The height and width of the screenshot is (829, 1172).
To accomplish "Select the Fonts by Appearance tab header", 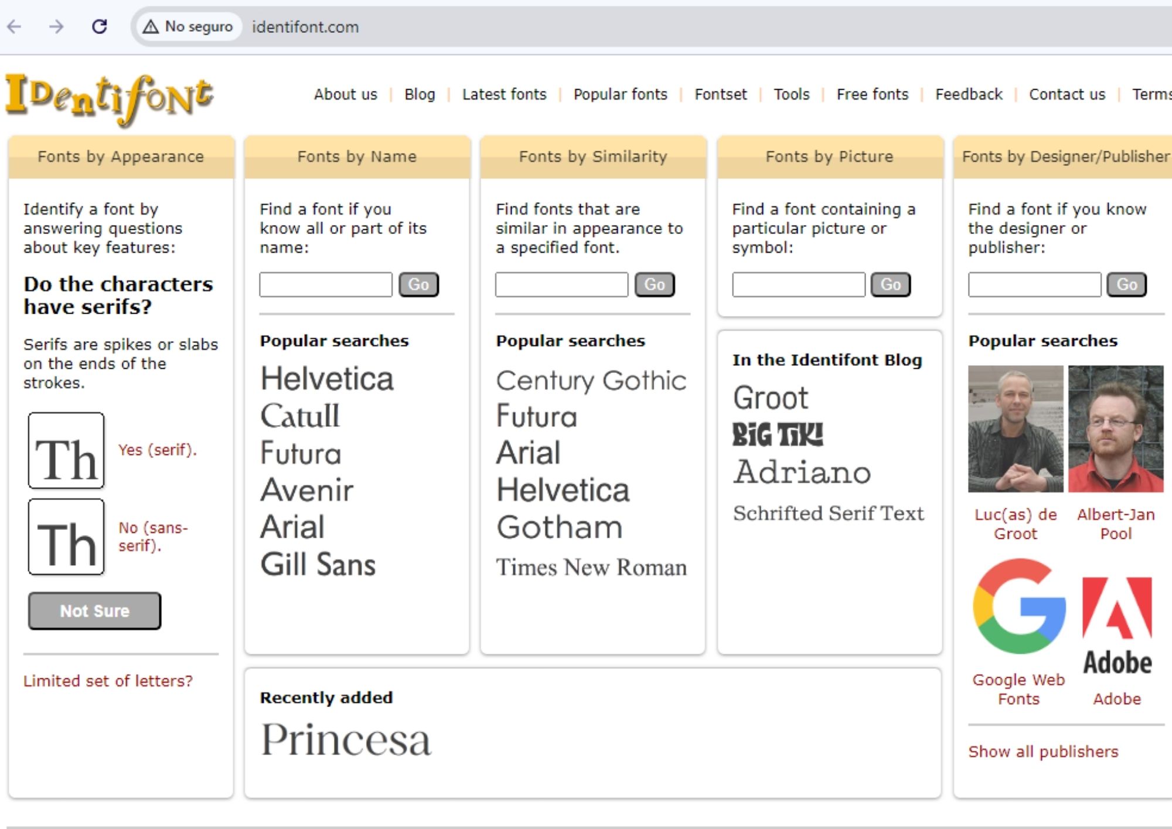I will click(121, 157).
